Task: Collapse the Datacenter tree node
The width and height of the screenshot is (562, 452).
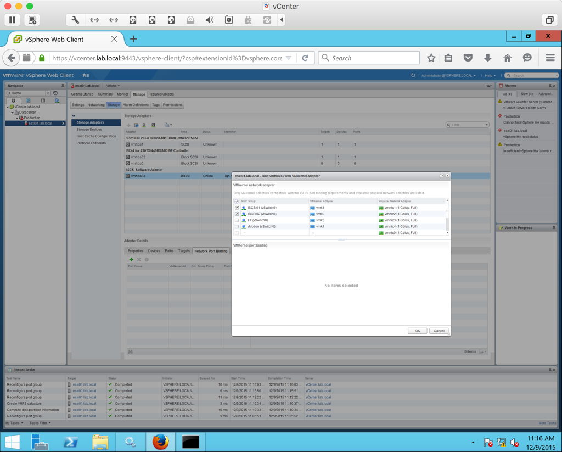Action: pos(13,113)
